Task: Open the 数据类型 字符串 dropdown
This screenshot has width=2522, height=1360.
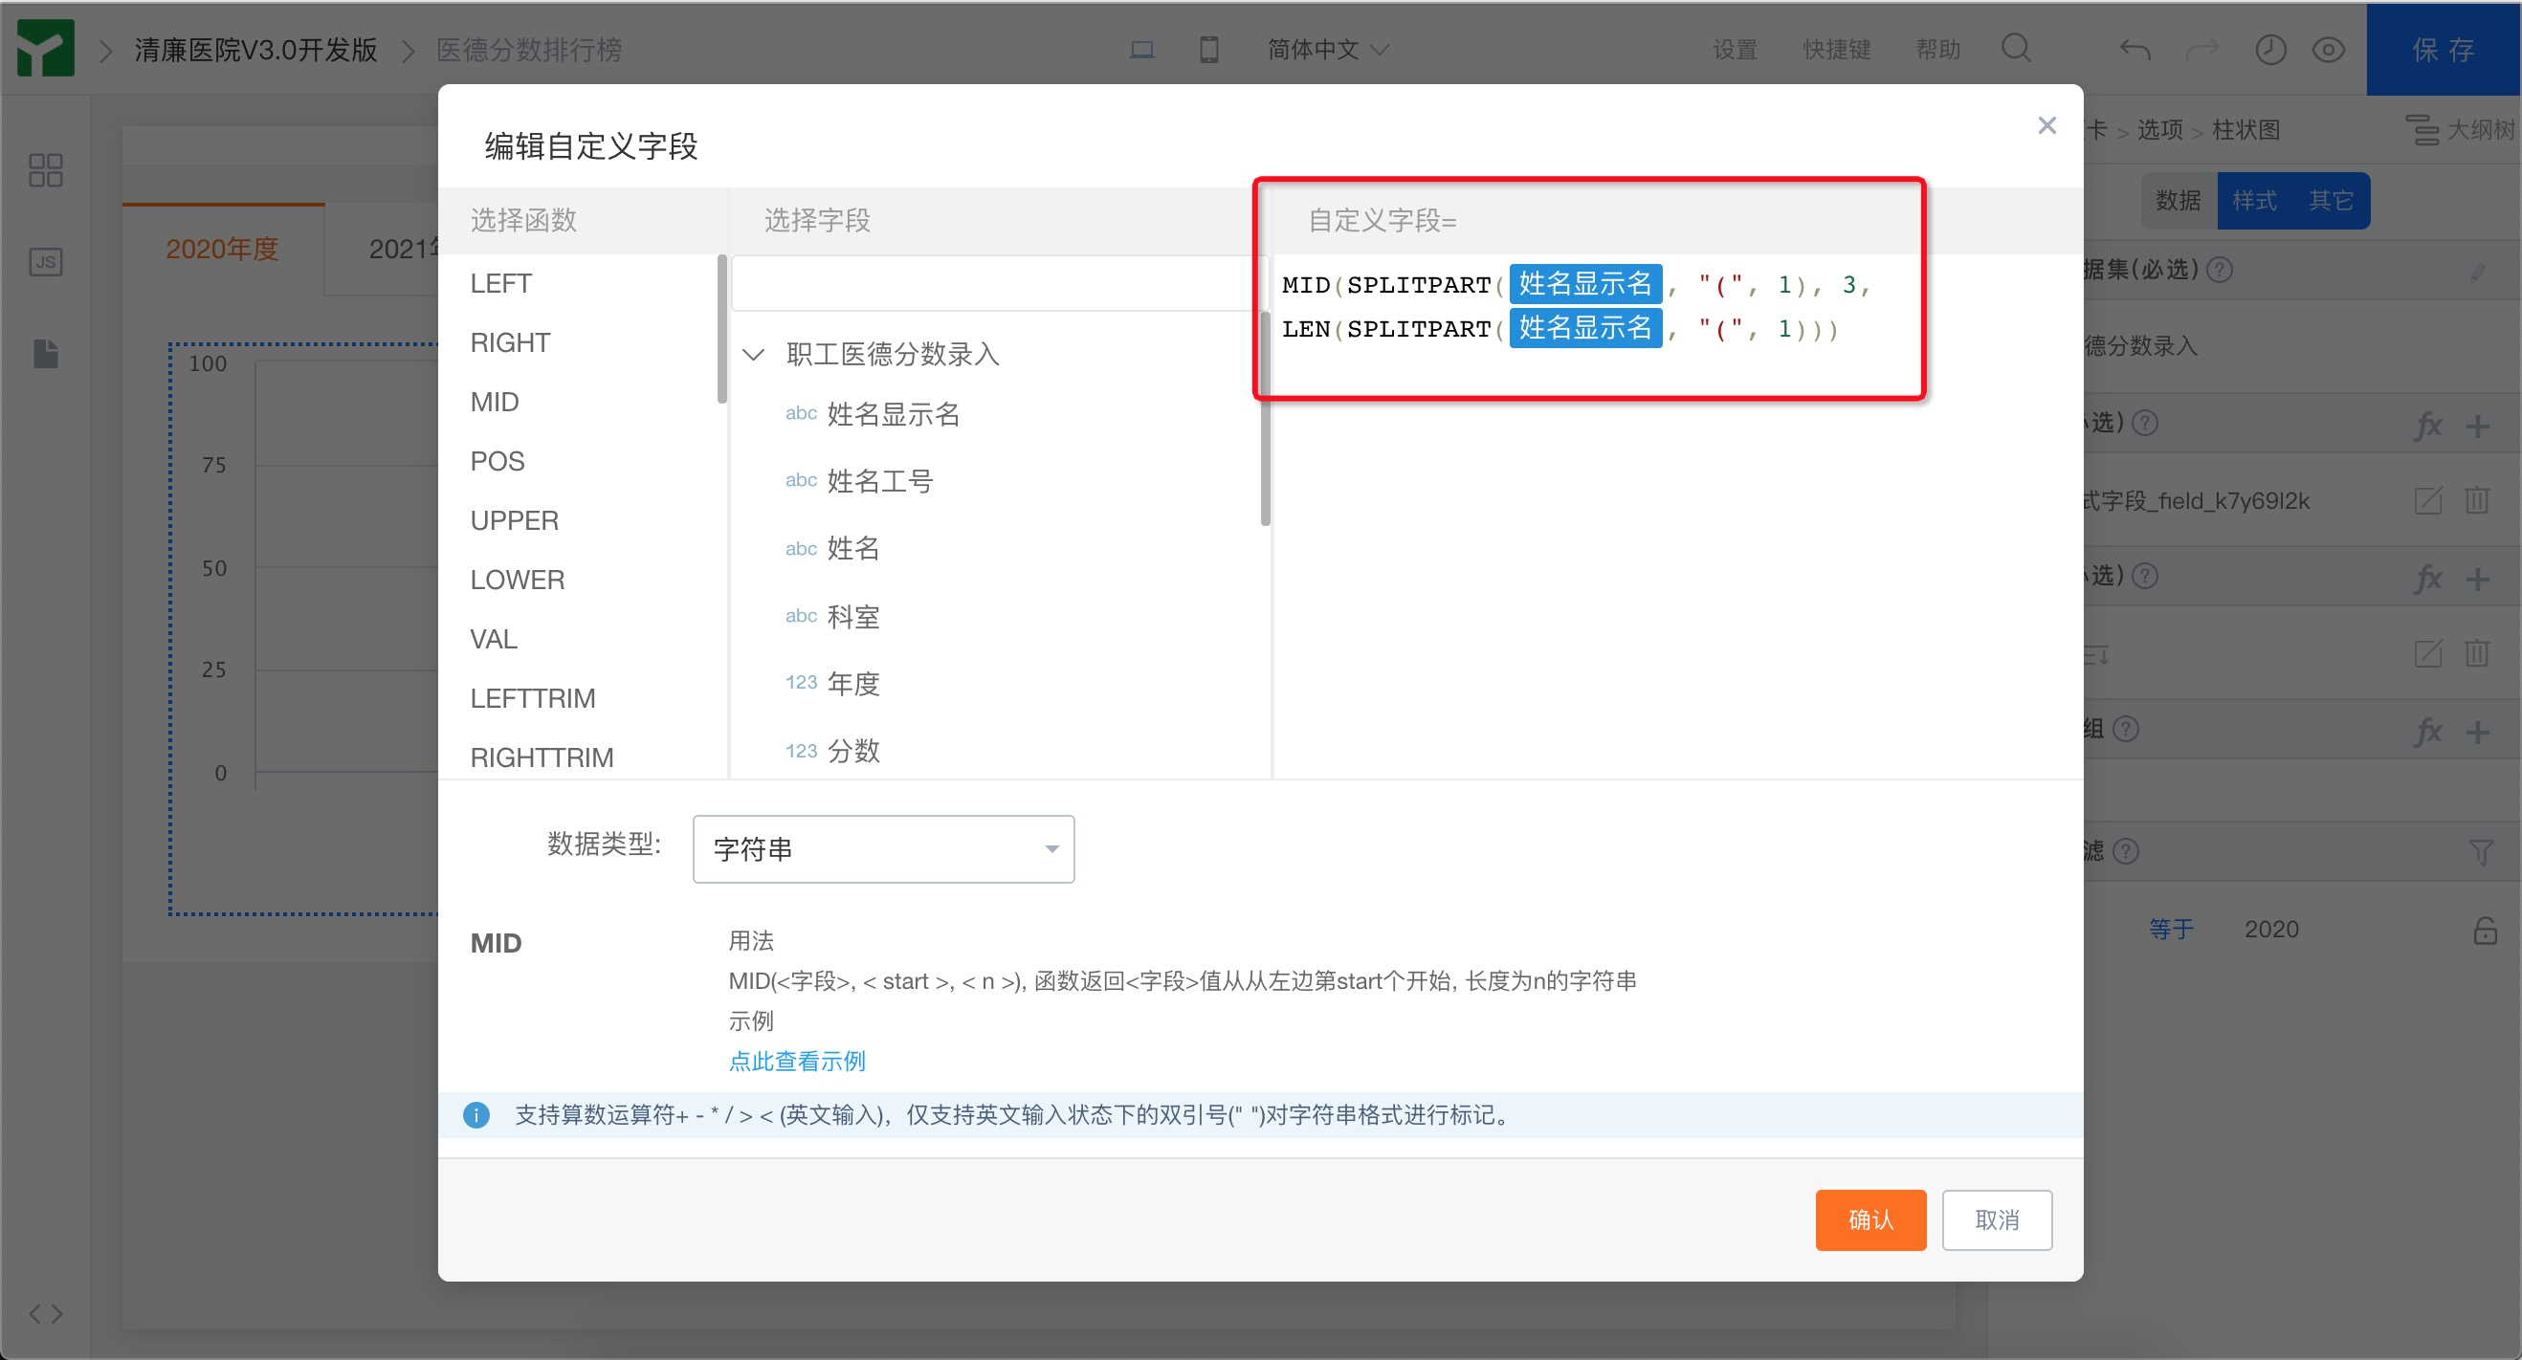Action: (x=883, y=848)
